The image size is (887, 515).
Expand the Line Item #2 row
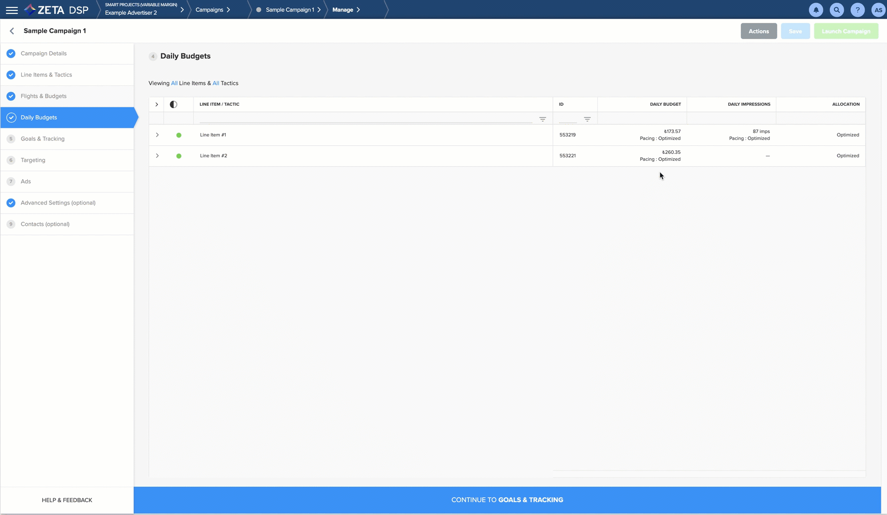point(157,156)
